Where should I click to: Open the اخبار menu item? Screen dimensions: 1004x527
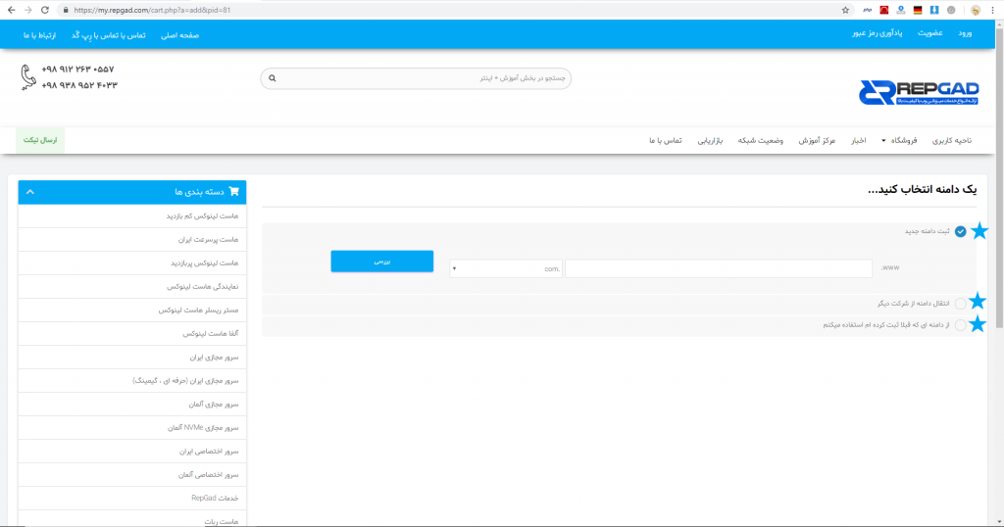pos(859,141)
